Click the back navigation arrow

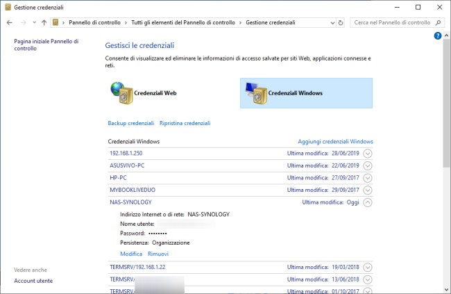[x=9, y=22]
